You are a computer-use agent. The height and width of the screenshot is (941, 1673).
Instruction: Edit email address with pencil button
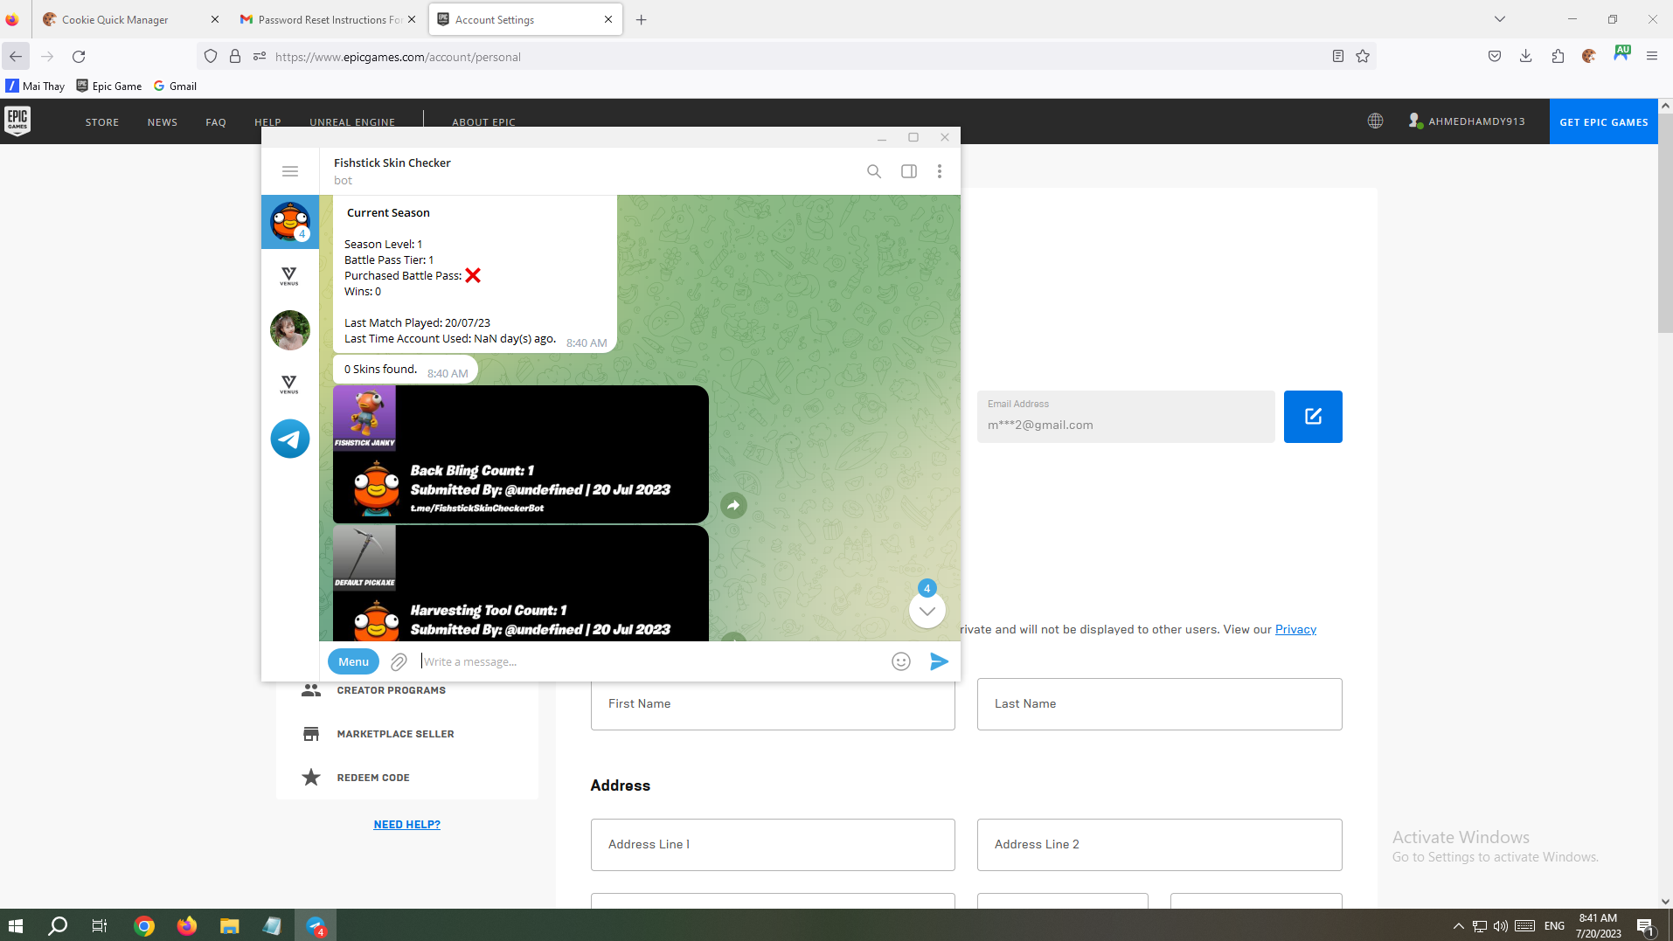1312,417
